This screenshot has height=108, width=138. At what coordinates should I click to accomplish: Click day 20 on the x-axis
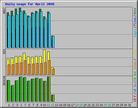tap(85, 105)
